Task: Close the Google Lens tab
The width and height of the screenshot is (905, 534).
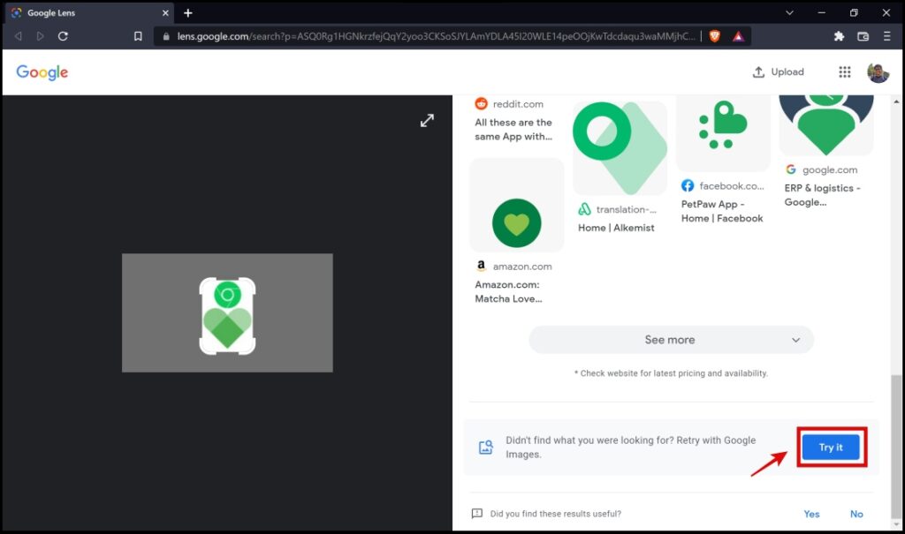Action: click(x=165, y=12)
